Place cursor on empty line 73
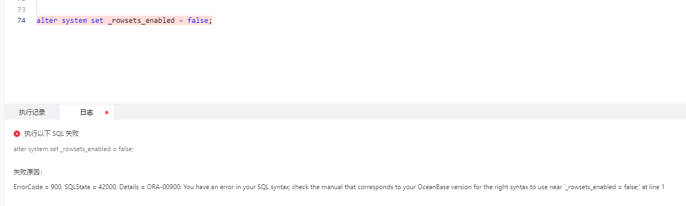 218,10
